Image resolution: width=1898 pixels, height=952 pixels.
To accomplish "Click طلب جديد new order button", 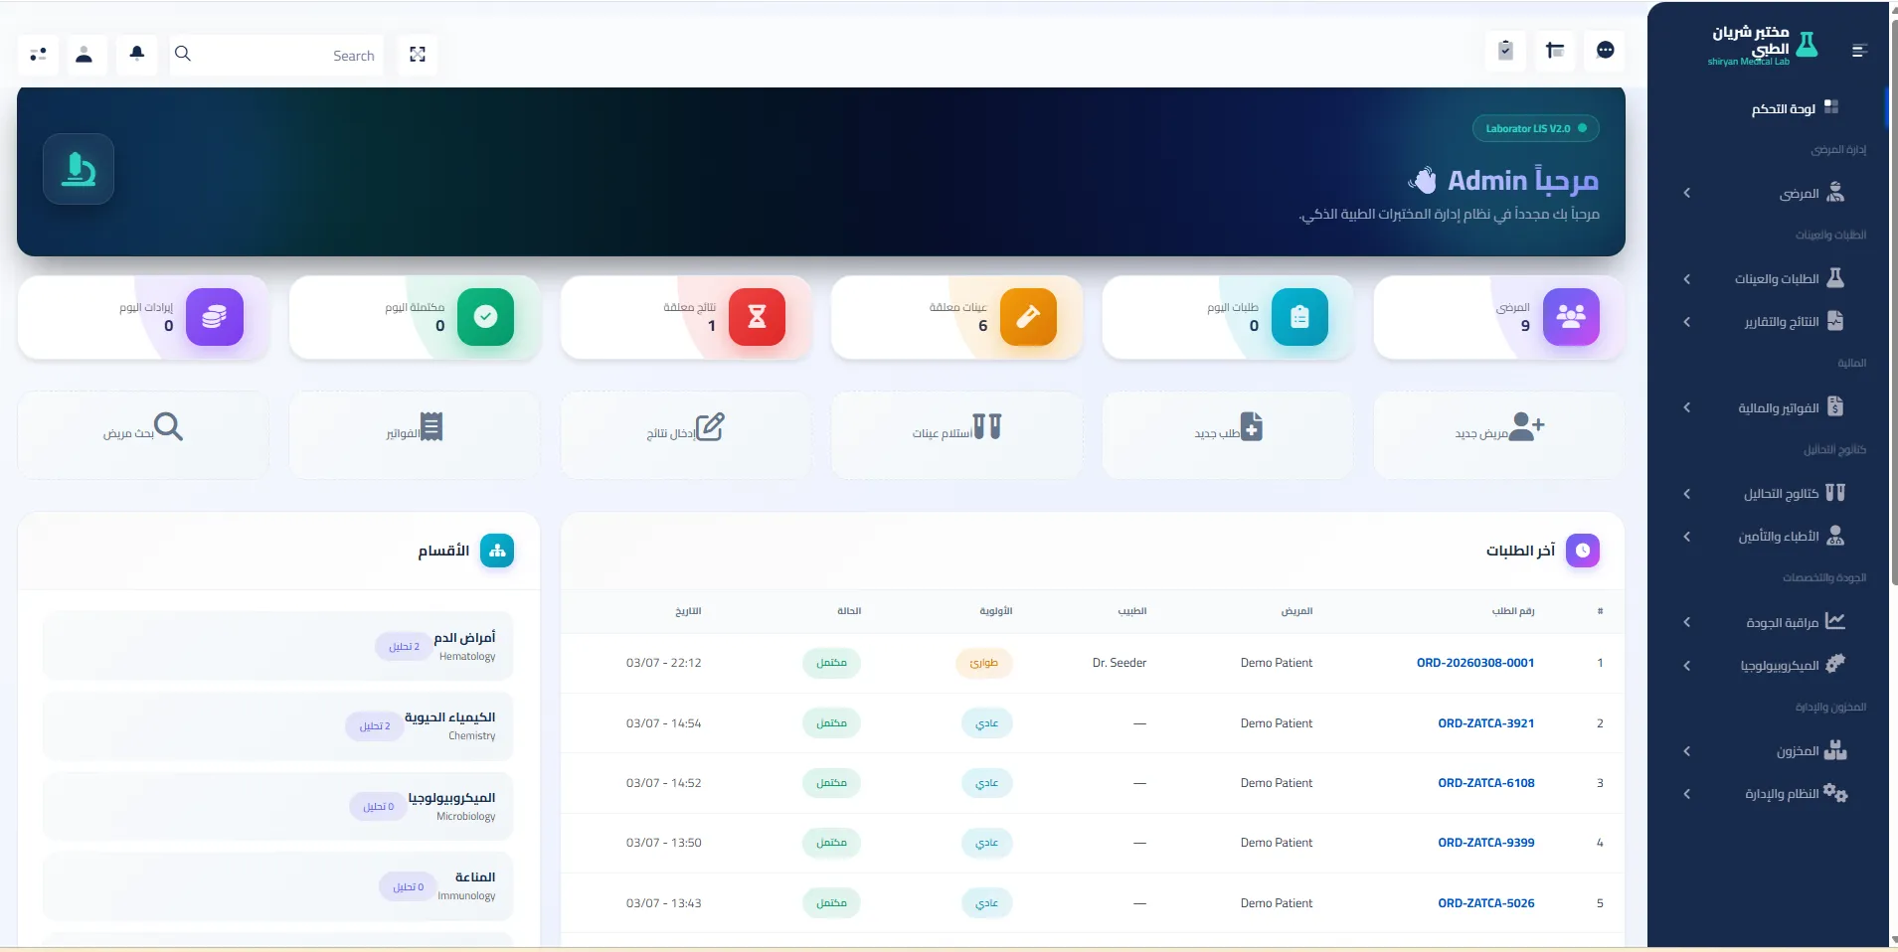I will click(x=1227, y=429).
